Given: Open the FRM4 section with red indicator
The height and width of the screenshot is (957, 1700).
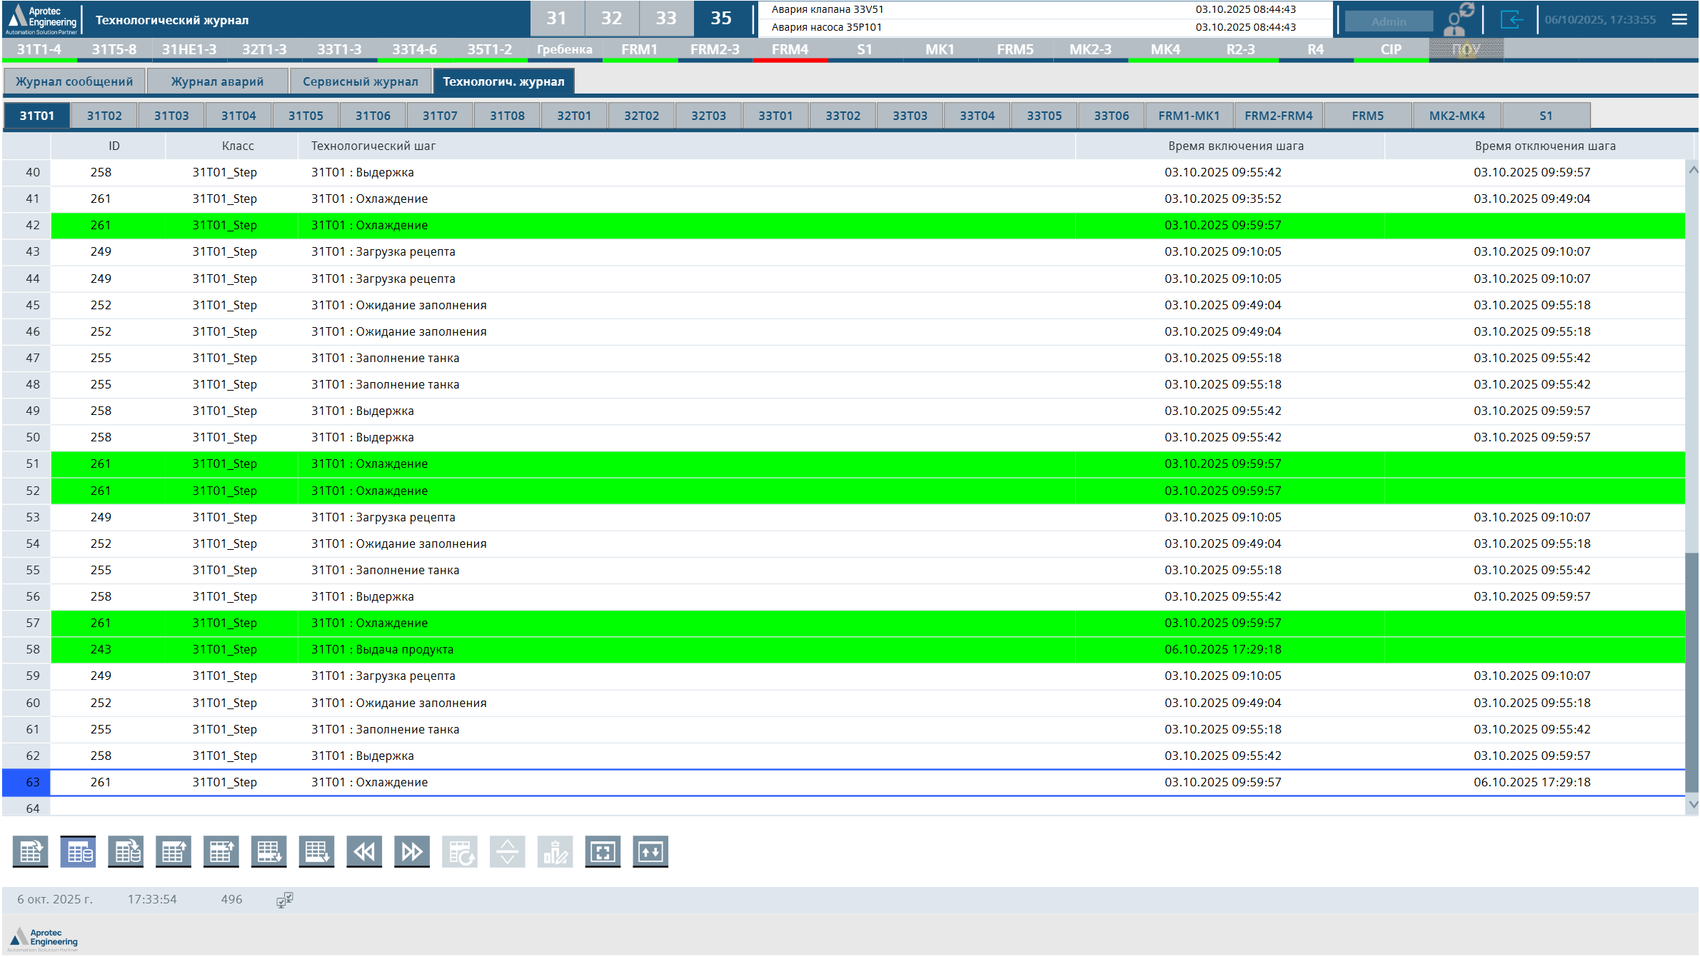Looking at the screenshot, I should tap(790, 49).
